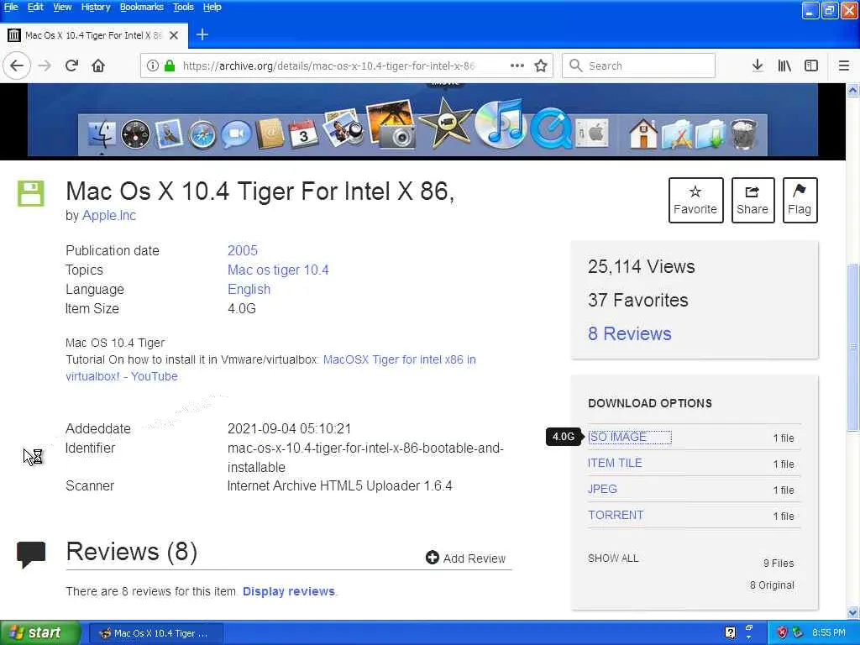
Task: Download the TORRENT option
Action: pyautogui.click(x=616, y=515)
